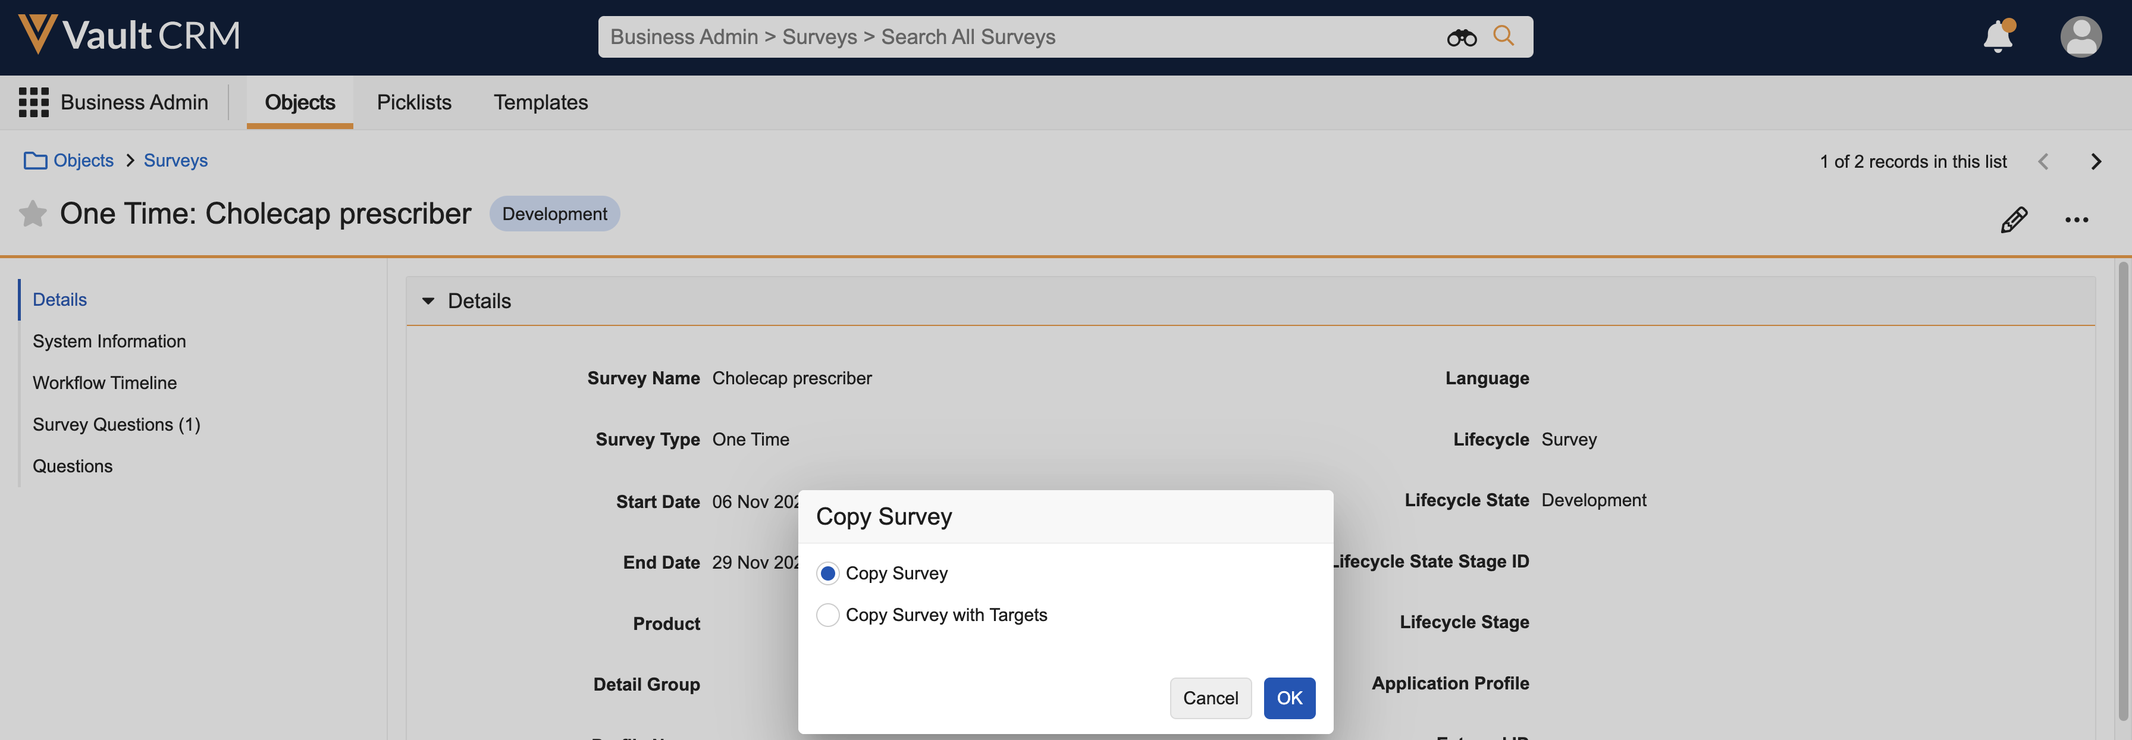Viewport: 2132px width, 740px height.
Task: Open the three-dot actions menu
Action: coord(2075,220)
